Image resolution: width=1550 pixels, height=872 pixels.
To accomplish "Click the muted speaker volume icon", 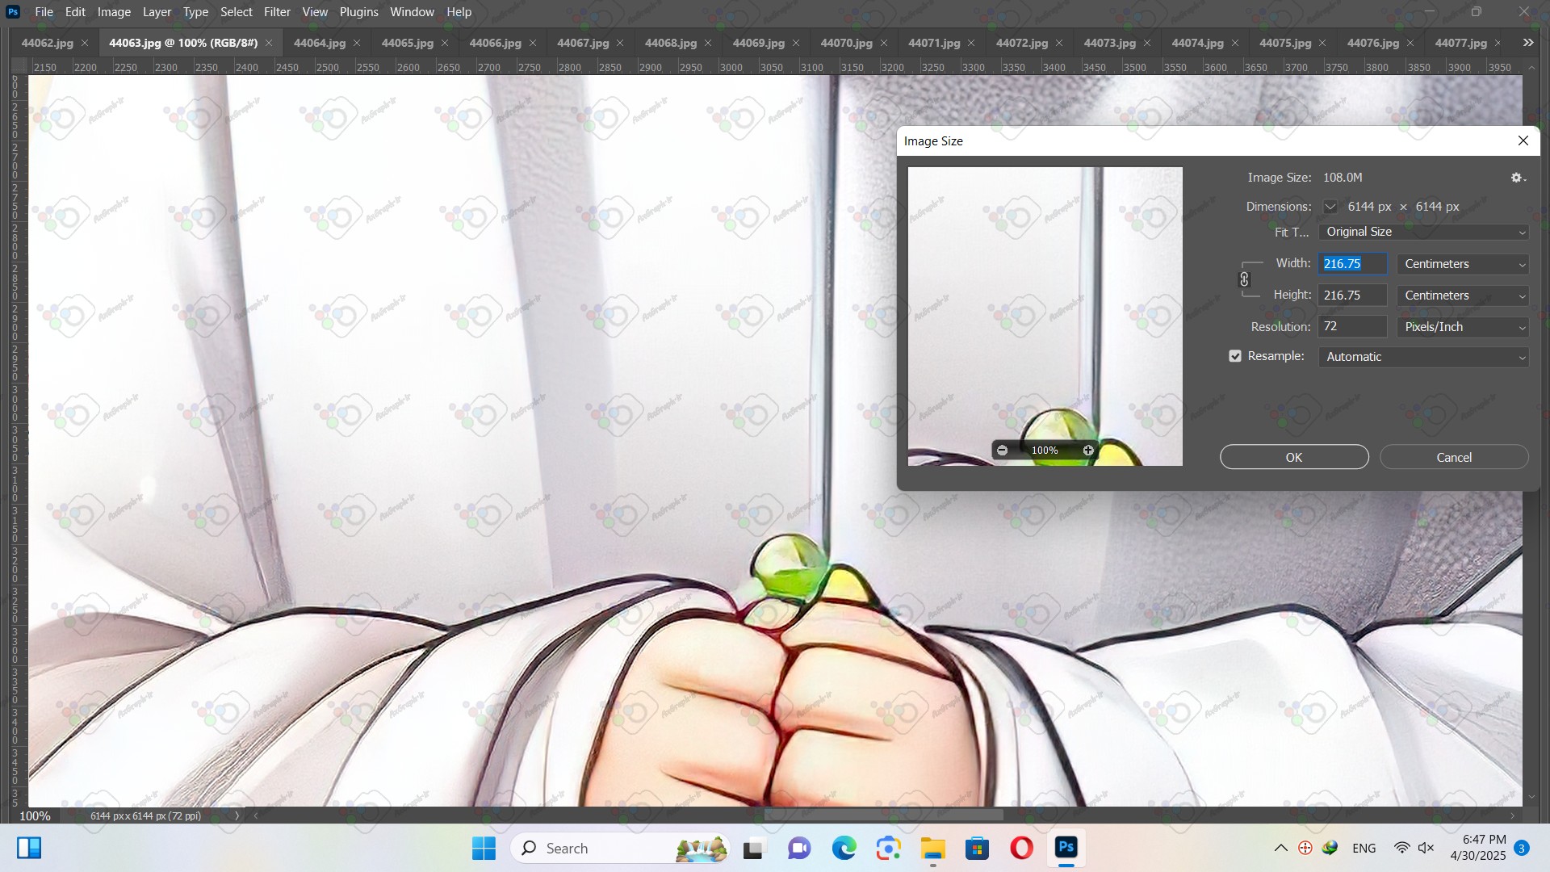I will click(1426, 848).
